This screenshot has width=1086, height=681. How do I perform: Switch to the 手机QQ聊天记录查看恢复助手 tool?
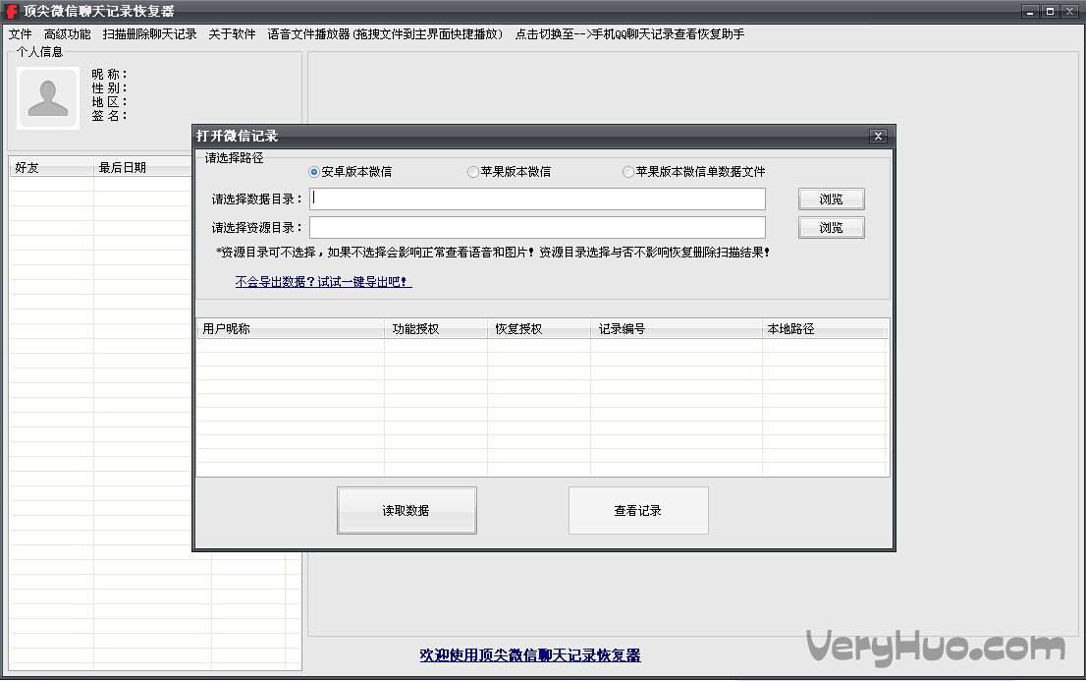tap(629, 34)
